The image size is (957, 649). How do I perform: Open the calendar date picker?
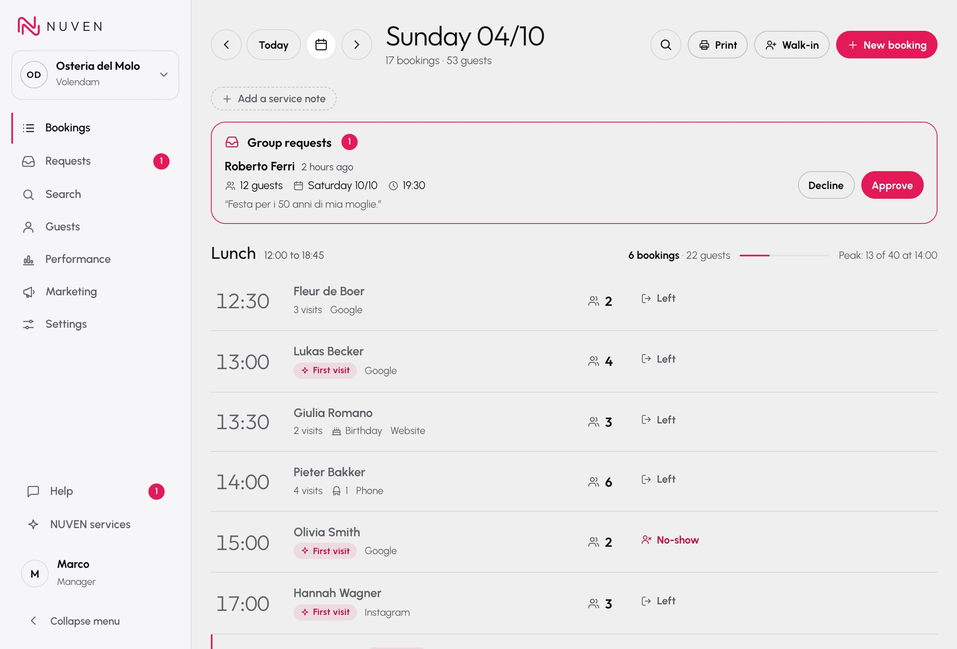click(321, 45)
